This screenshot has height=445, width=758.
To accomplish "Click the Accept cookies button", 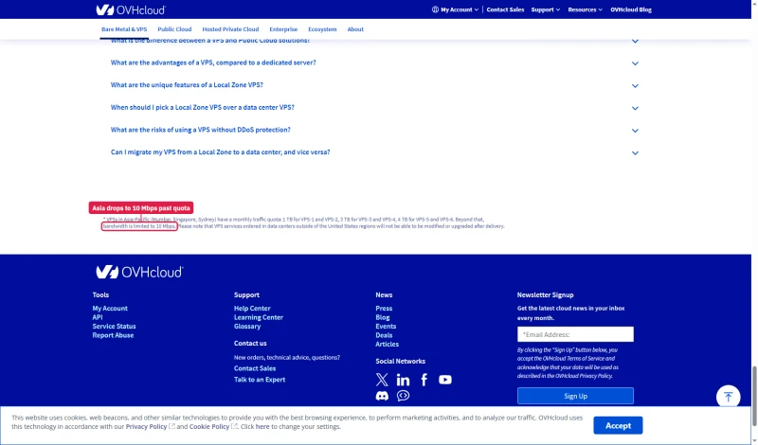I will tap(618, 426).
